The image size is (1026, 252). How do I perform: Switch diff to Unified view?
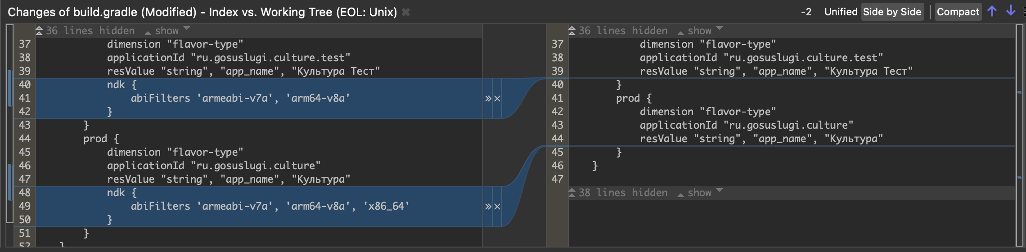[841, 12]
